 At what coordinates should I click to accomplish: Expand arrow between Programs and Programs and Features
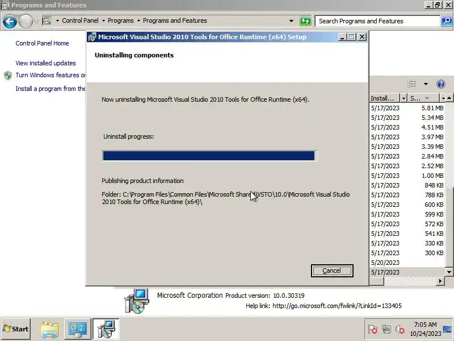tap(138, 20)
